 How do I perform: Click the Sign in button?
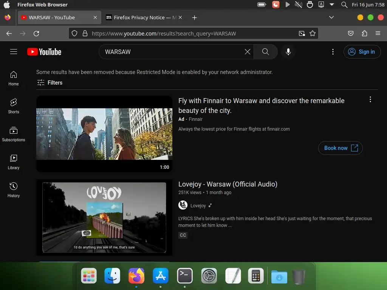coord(362,51)
